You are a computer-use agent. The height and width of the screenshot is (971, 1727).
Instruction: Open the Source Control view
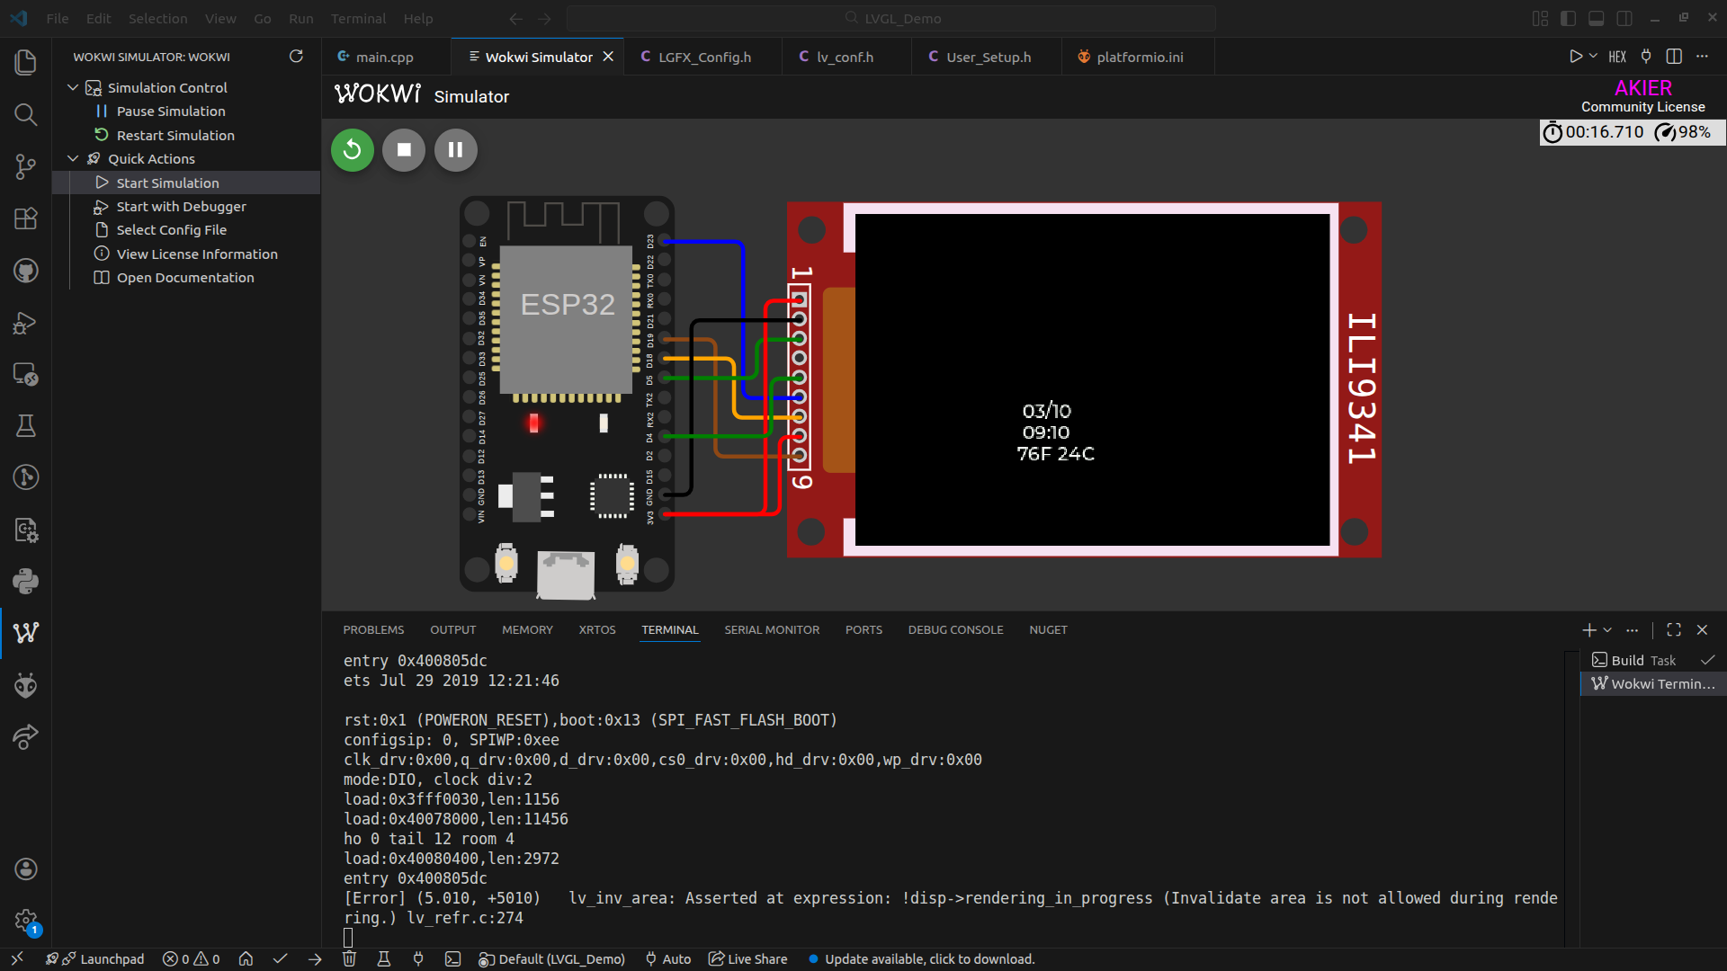[26, 166]
